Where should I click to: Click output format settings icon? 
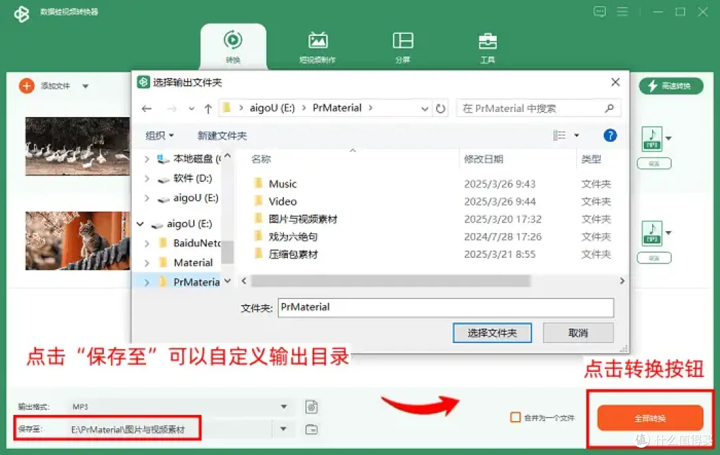pyautogui.click(x=311, y=407)
